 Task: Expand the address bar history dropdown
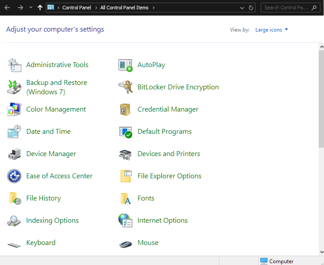[x=242, y=8]
